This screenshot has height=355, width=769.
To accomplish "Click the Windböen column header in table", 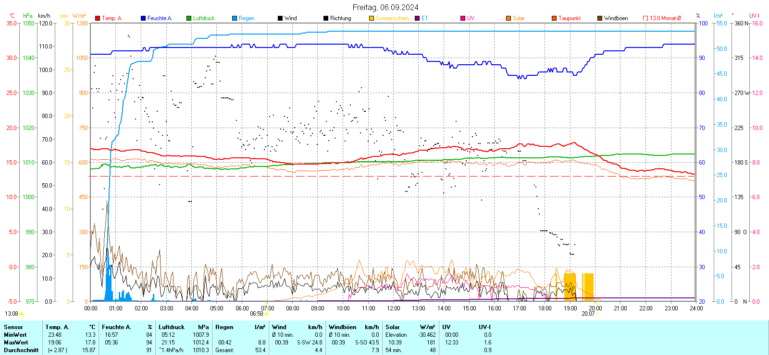I will point(342,327).
